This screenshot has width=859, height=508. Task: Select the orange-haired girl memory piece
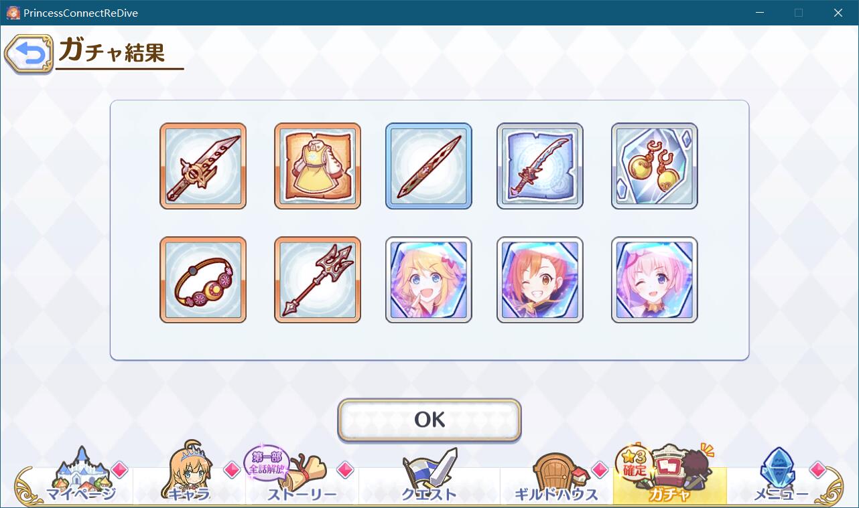coord(540,280)
